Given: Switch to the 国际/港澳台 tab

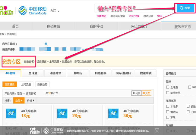Looking at the screenshot, I should [x=123, y=73].
